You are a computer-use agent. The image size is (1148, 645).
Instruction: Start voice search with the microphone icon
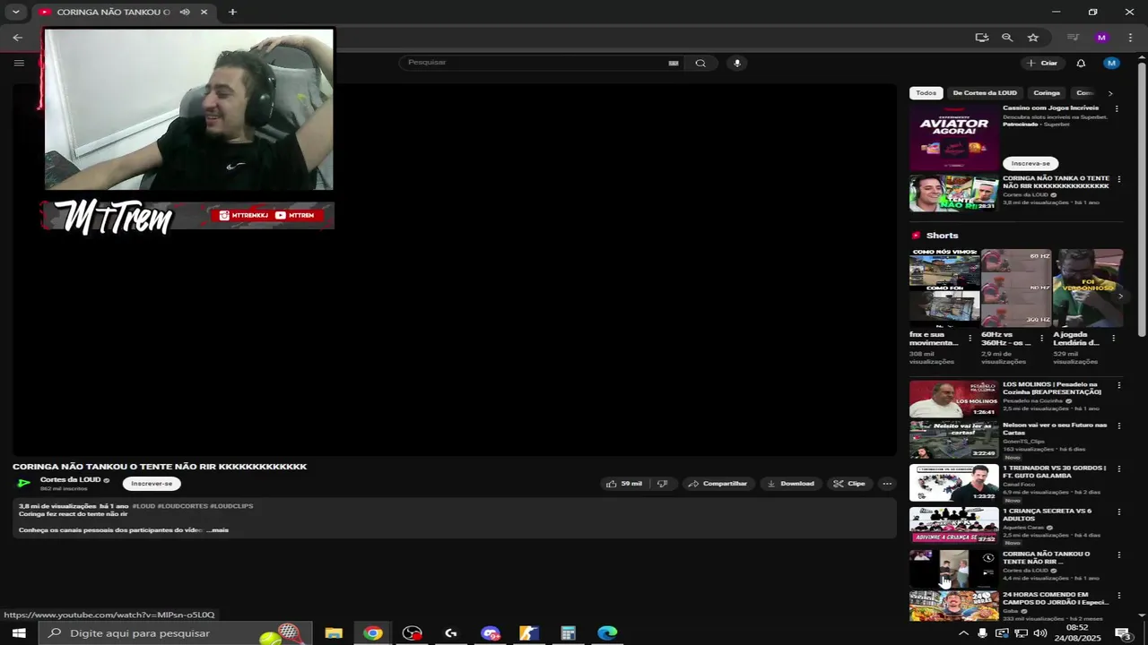point(737,63)
